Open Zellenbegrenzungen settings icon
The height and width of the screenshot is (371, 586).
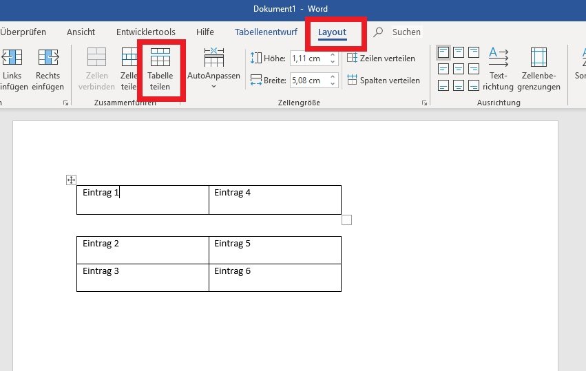point(538,57)
